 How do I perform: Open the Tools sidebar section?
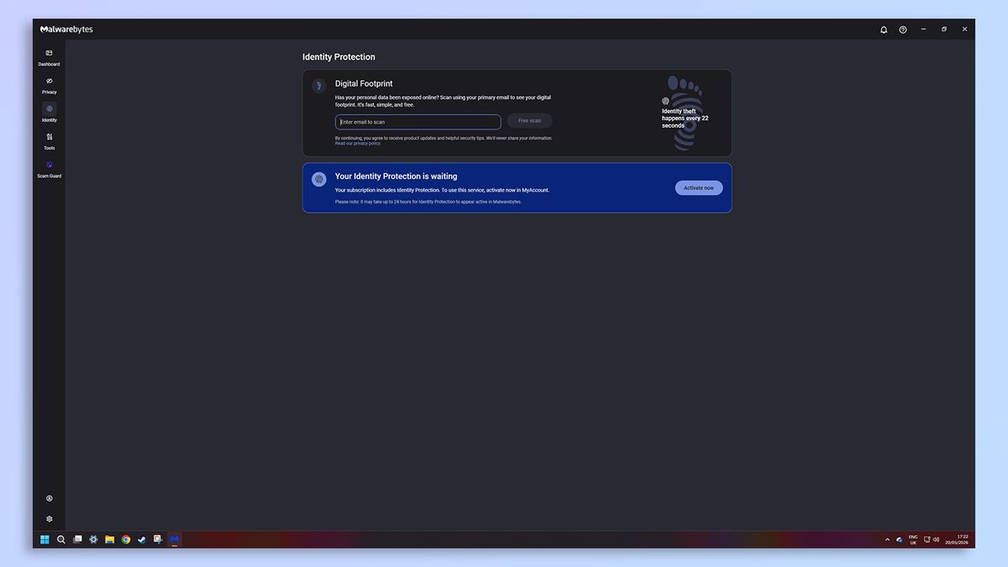pyautogui.click(x=50, y=141)
